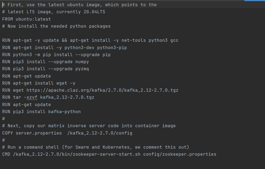Click the CMD keyword on the last line
This screenshot has height=169, width=265.
(6, 154)
